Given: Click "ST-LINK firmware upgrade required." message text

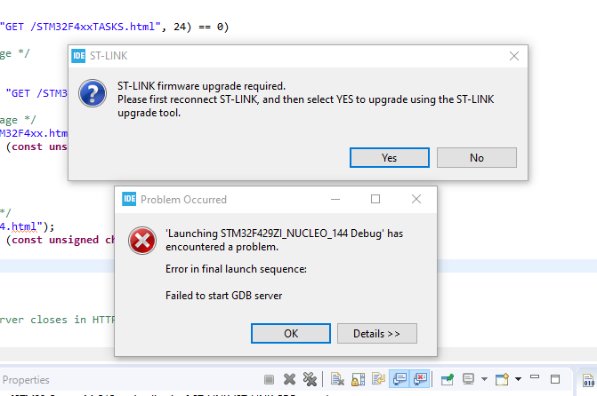Looking at the screenshot, I should (x=201, y=86).
